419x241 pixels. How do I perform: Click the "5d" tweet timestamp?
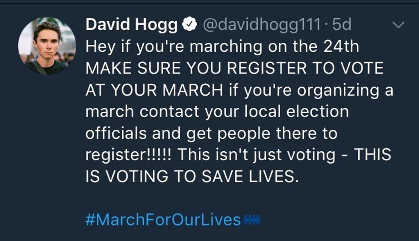click(341, 25)
